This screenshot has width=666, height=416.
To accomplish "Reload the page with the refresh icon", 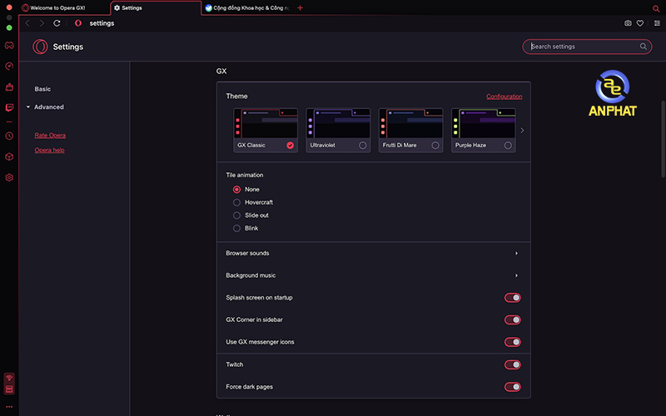I will (x=57, y=23).
